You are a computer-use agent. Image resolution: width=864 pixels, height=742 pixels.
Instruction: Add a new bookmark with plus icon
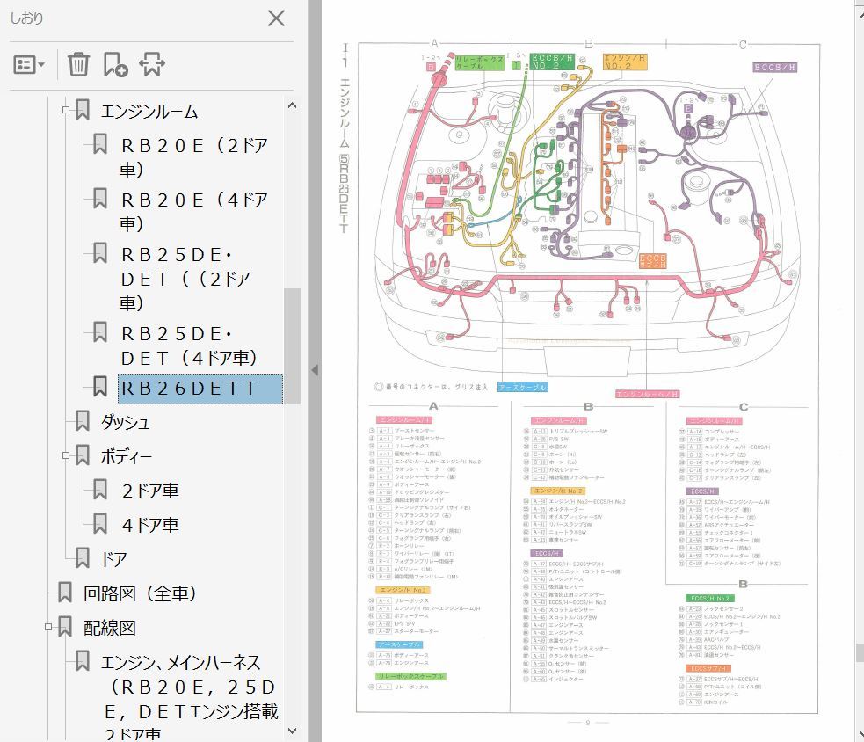tap(115, 64)
